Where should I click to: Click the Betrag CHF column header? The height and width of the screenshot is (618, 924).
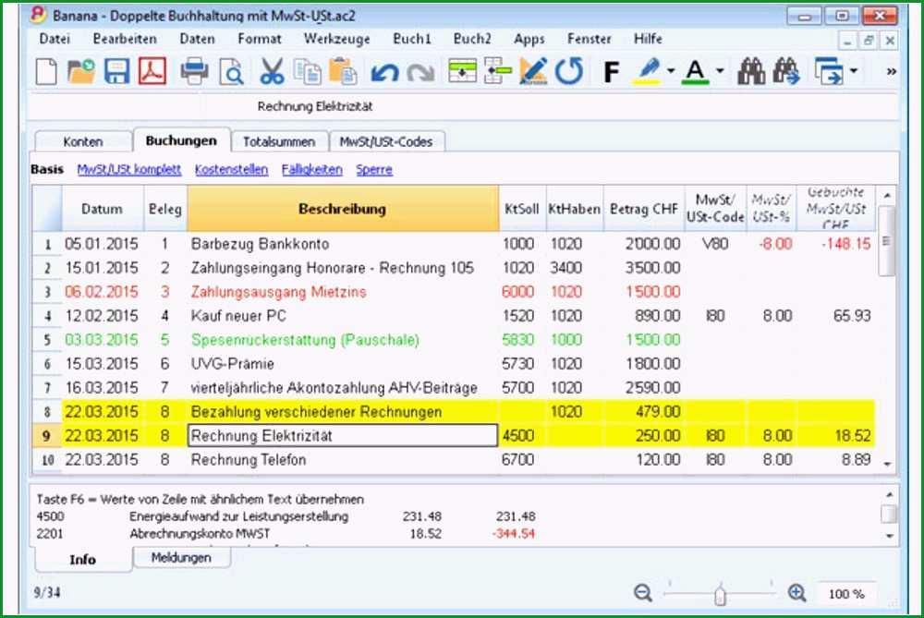[643, 209]
